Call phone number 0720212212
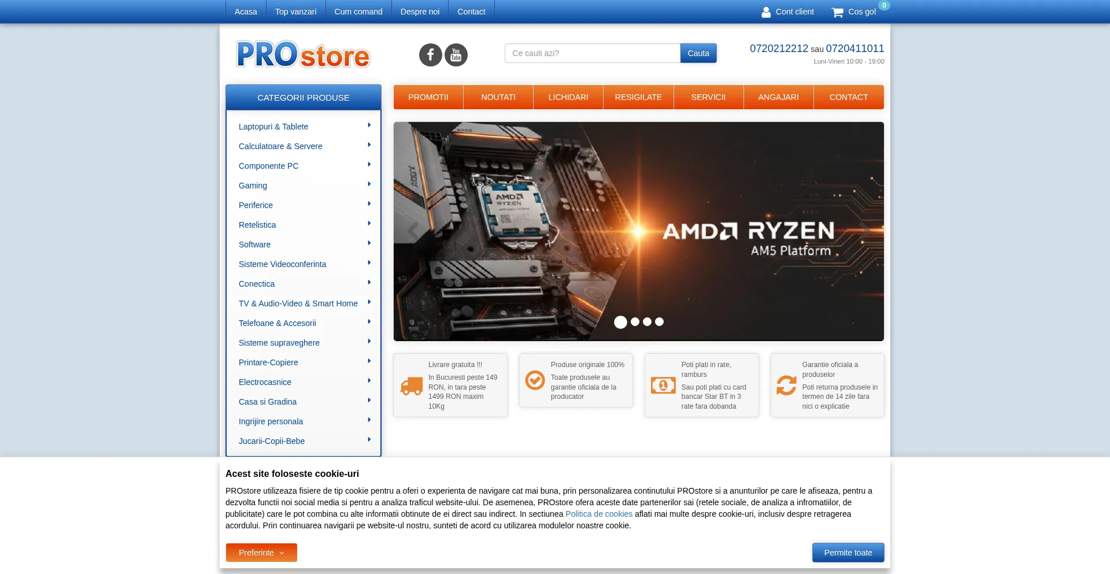Viewport: 1110px width, 574px height. point(779,49)
